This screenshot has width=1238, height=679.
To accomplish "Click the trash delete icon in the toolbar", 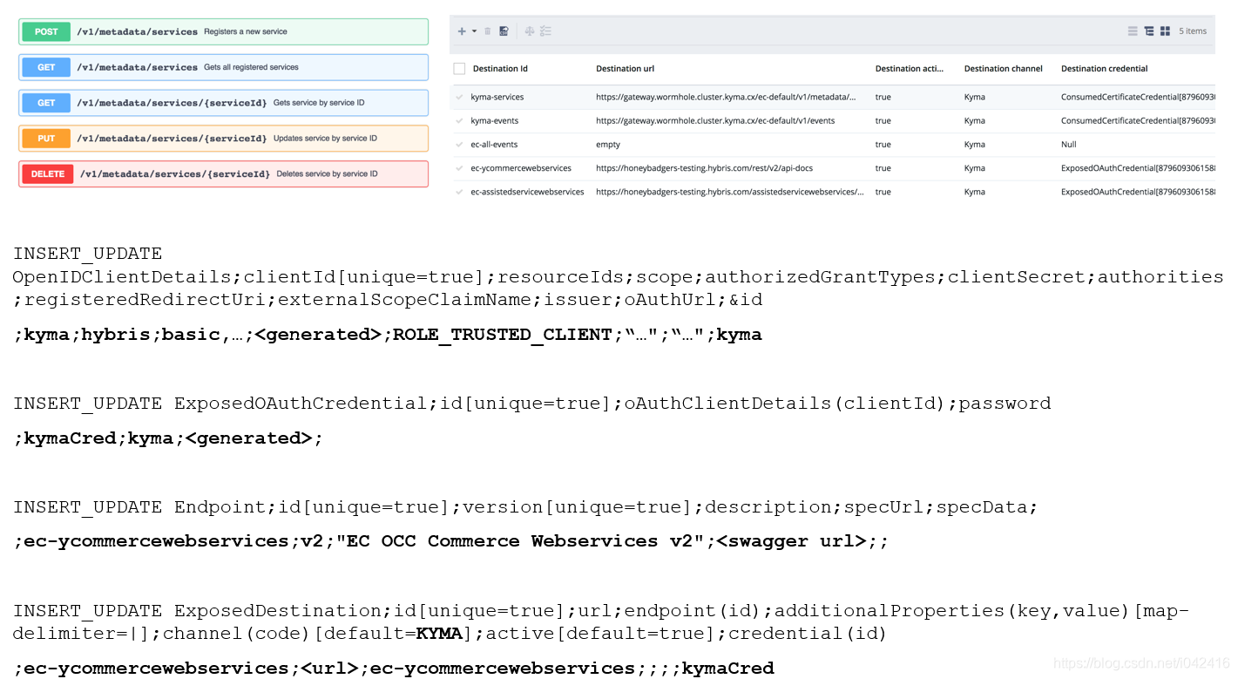I will click(488, 31).
